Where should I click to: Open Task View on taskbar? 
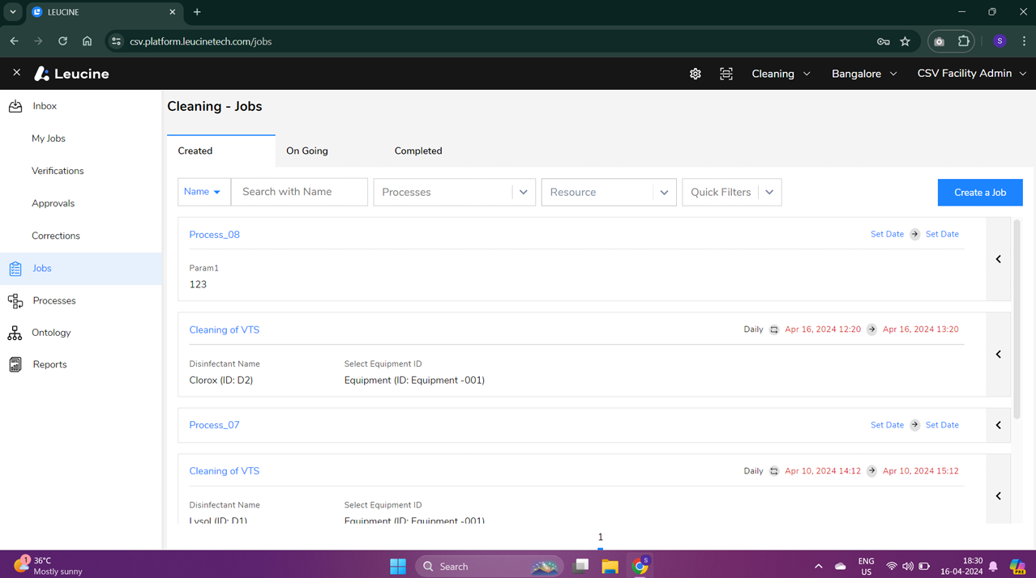click(x=580, y=567)
